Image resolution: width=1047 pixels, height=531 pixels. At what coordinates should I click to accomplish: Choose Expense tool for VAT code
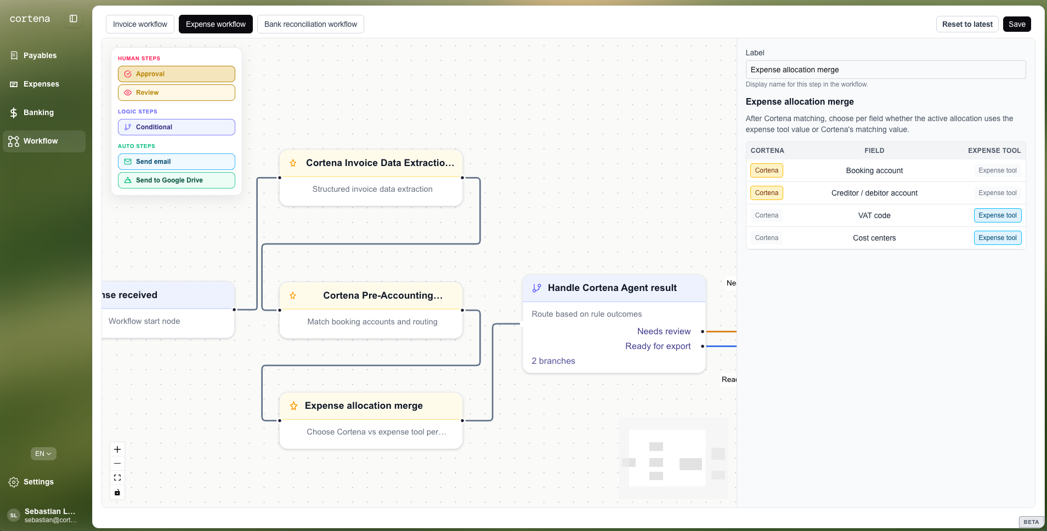click(x=997, y=215)
